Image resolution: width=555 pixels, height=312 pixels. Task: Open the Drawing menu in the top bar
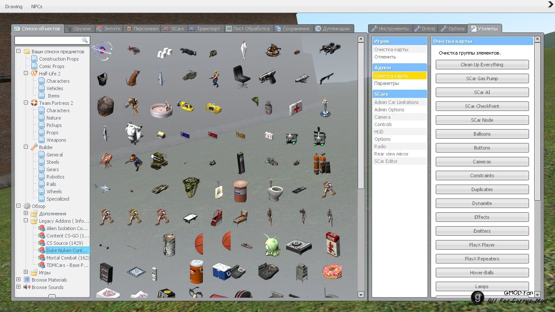(x=14, y=6)
